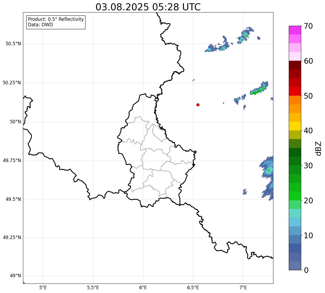Click the dBZ colorbar axis label
The height and width of the screenshot is (293, 325).
tap(319, 148)
